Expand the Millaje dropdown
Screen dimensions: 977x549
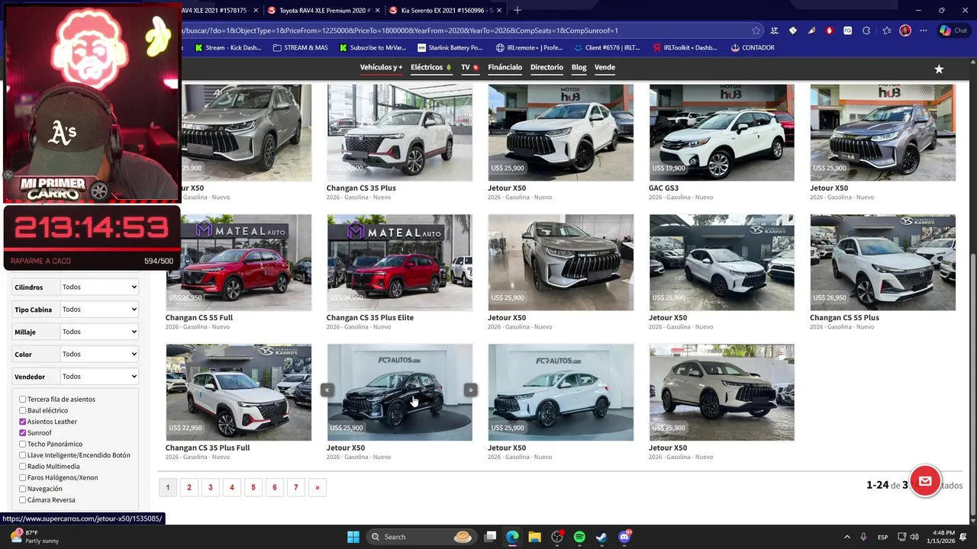99,332
